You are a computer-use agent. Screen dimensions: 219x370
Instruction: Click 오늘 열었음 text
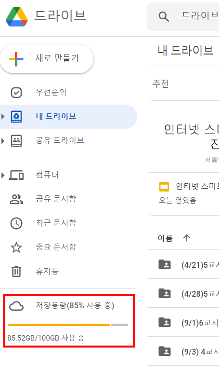click(178, 200)
